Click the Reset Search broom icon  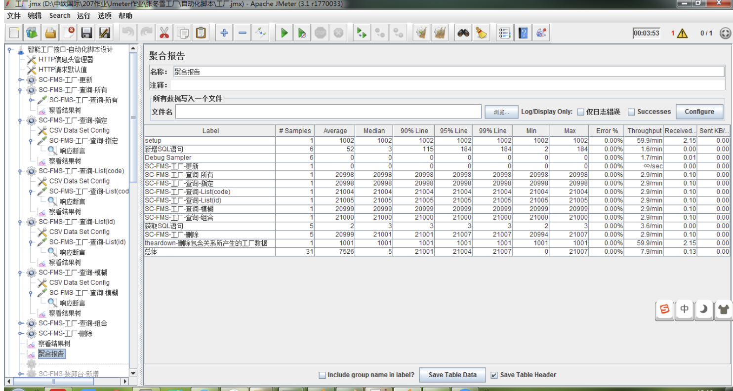tap(481, 33)
